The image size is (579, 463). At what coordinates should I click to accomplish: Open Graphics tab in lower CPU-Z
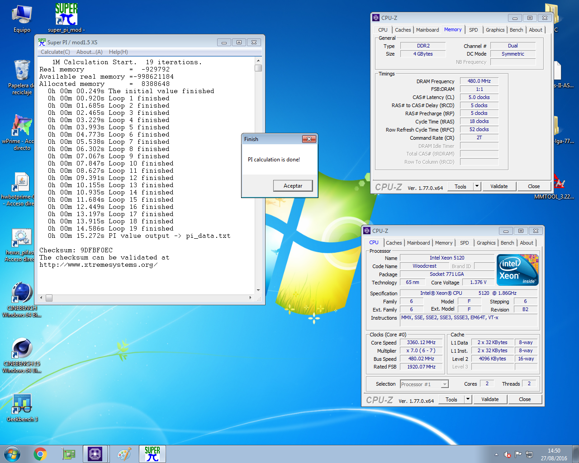click(486, 243)
